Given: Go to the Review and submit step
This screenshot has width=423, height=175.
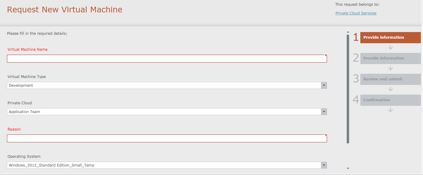Looking at the screenshot, I should pyautogui.click(x=390, y=79).
